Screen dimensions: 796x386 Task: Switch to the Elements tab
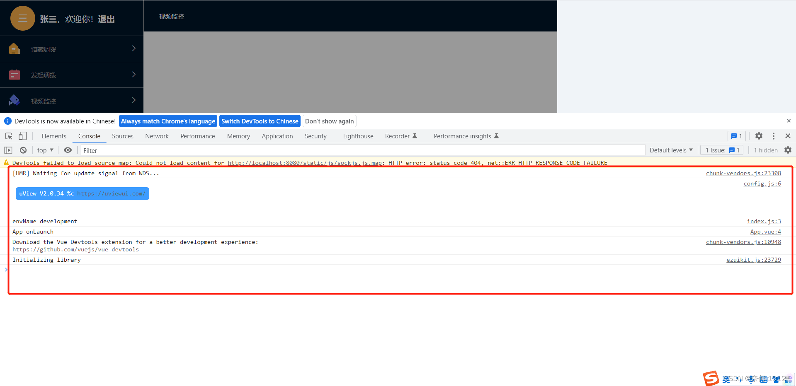pos(54,136)
